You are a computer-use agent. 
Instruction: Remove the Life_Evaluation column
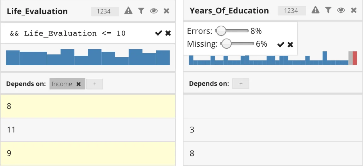click(x=166, y=11)
